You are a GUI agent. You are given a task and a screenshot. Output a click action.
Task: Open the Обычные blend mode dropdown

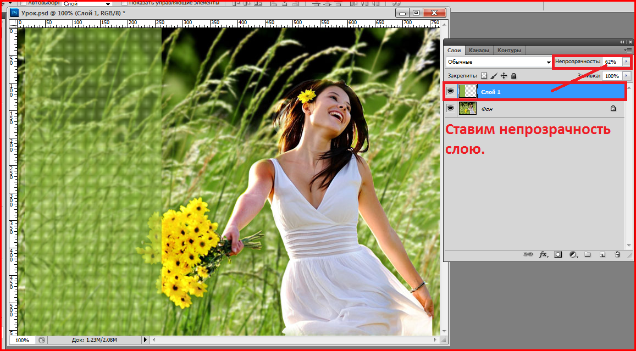[x=499, y=62]
